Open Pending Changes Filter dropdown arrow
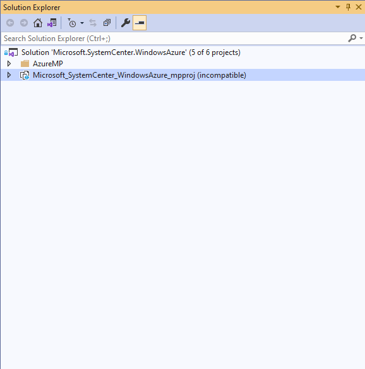 [x=82, y=23]
